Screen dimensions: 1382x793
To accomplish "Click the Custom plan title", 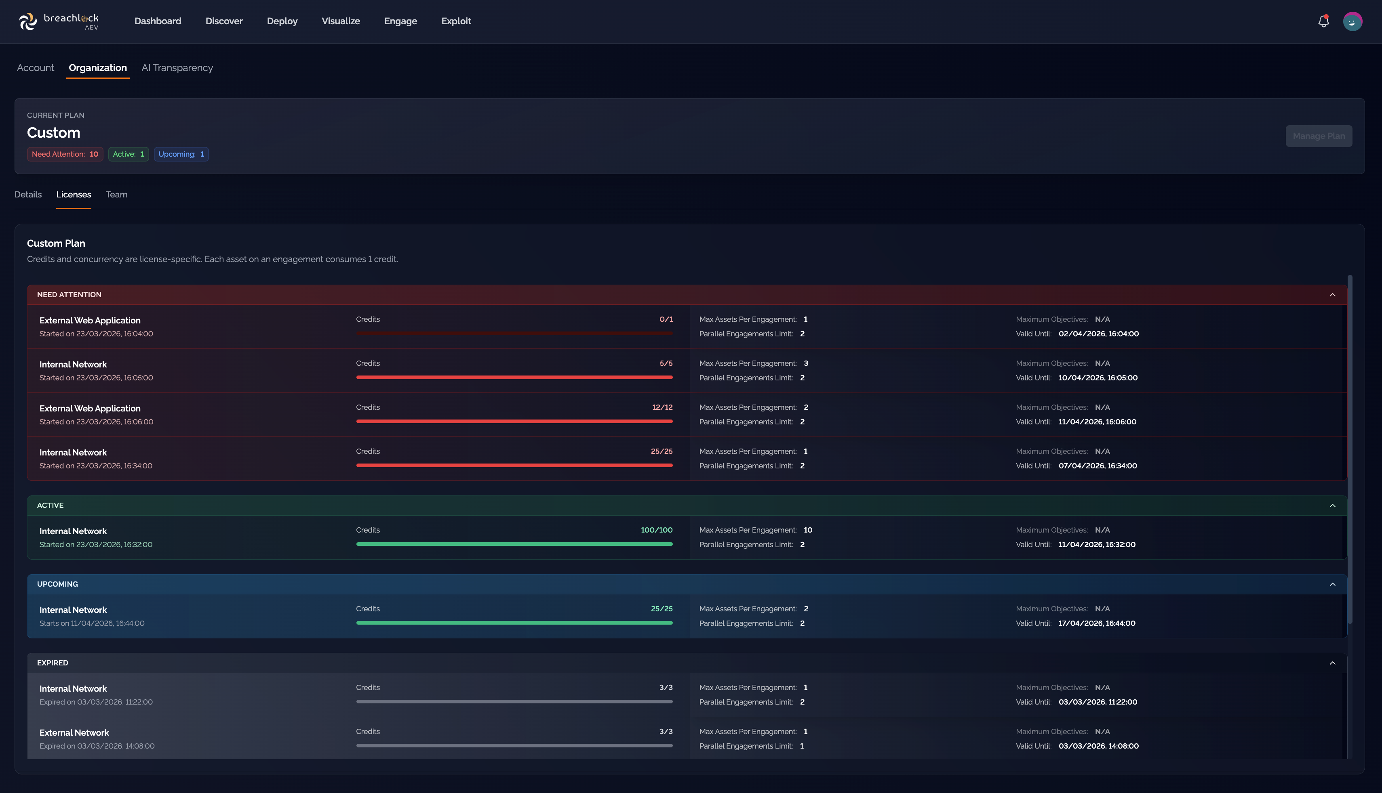I will pyautogui.click(x=53, y=133).
